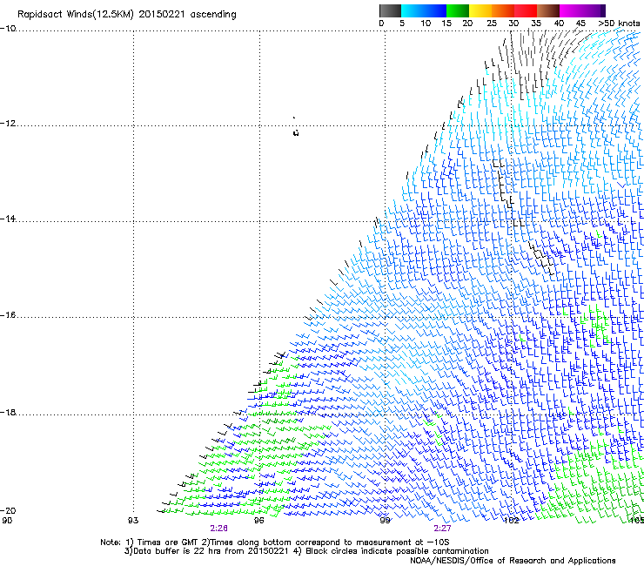Click the '-14' latitude axis label

(8, 219)
